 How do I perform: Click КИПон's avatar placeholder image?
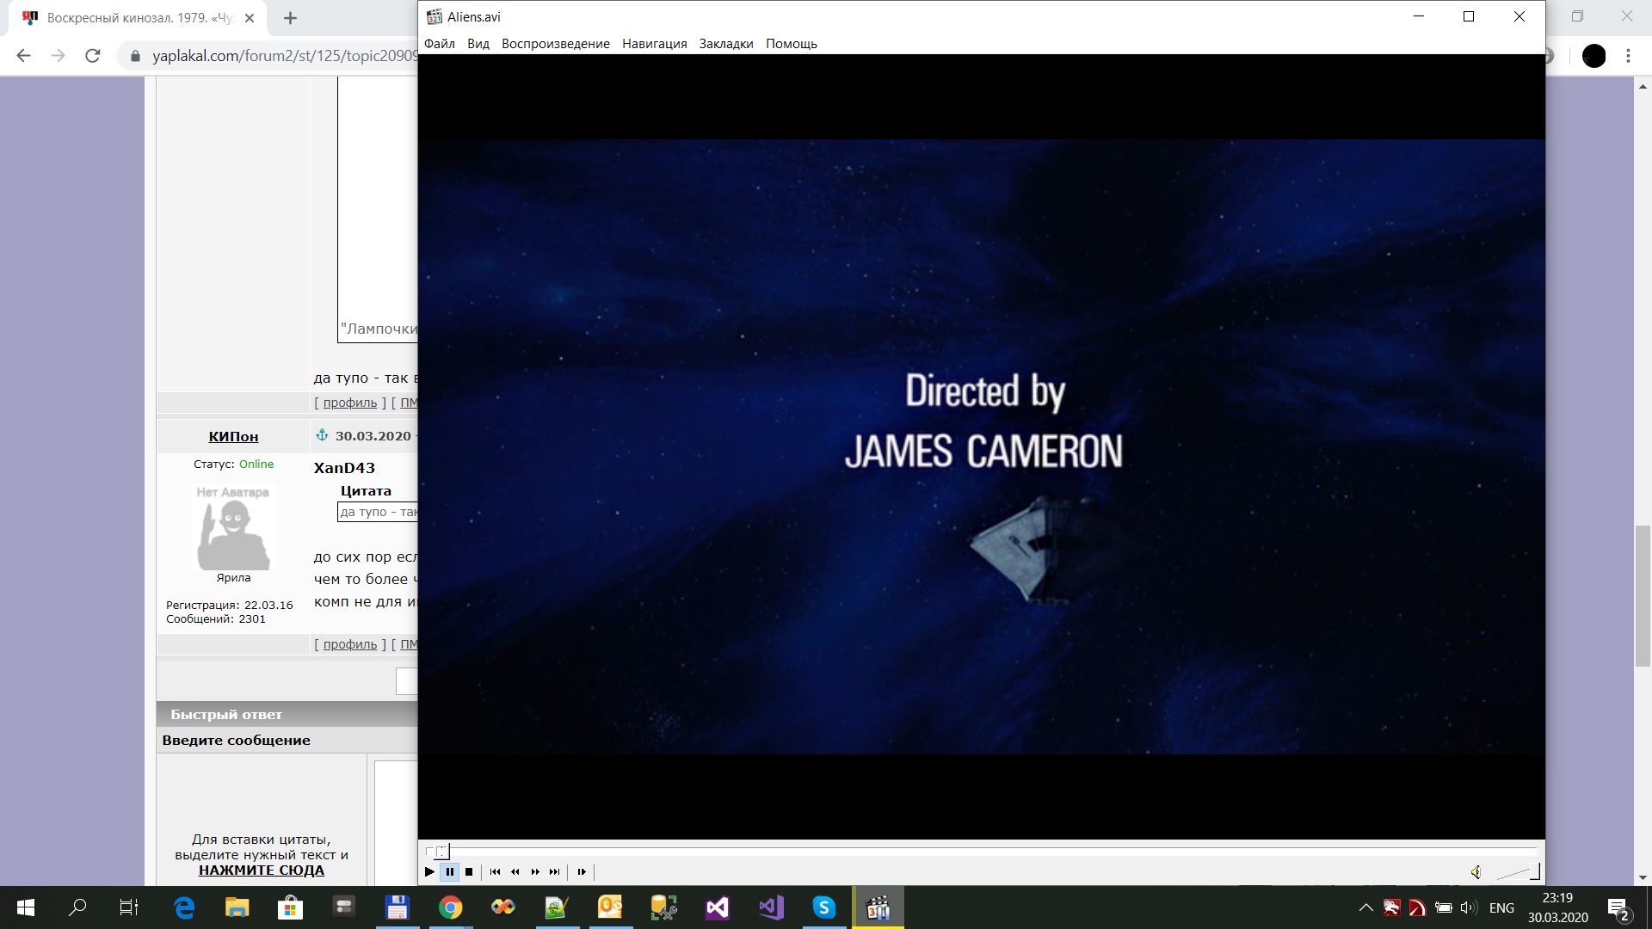(233, 527)
